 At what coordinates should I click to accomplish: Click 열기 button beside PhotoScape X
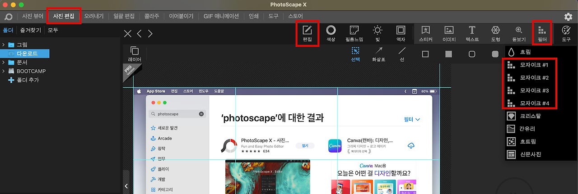(305, 146)
